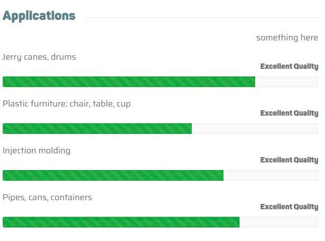325x241 pixels.
Task: Click the green fill of Injection molding bar
Action: [113, 175]
